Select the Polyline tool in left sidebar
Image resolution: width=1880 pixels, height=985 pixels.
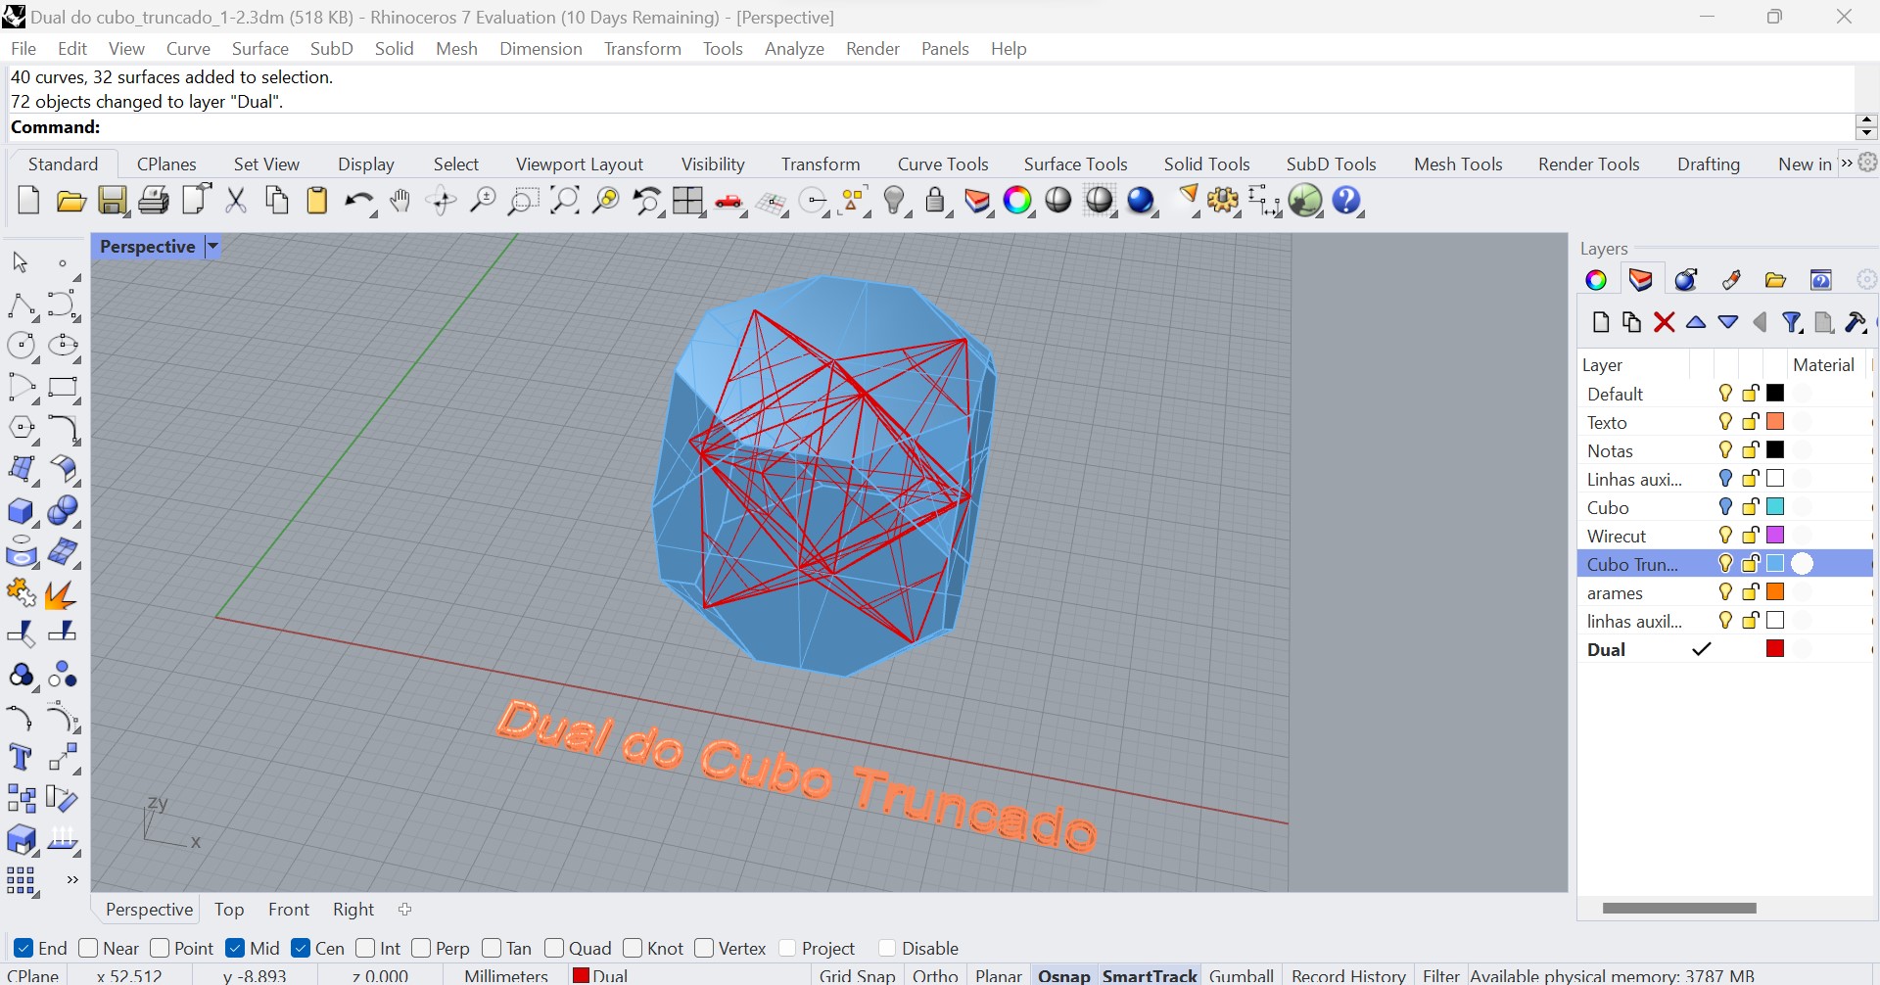point(22,305)
